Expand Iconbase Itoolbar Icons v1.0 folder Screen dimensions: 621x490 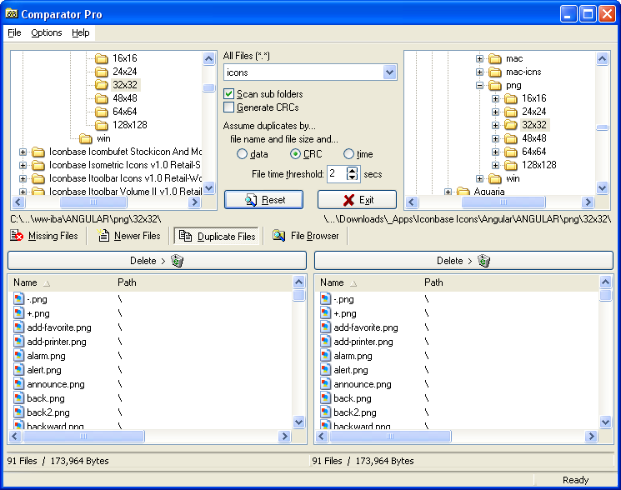[x=23, y=178]
